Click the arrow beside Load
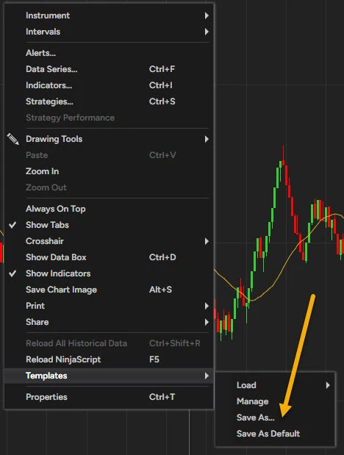Viewport: 344px width, 455px height. (x=328, y=385)
